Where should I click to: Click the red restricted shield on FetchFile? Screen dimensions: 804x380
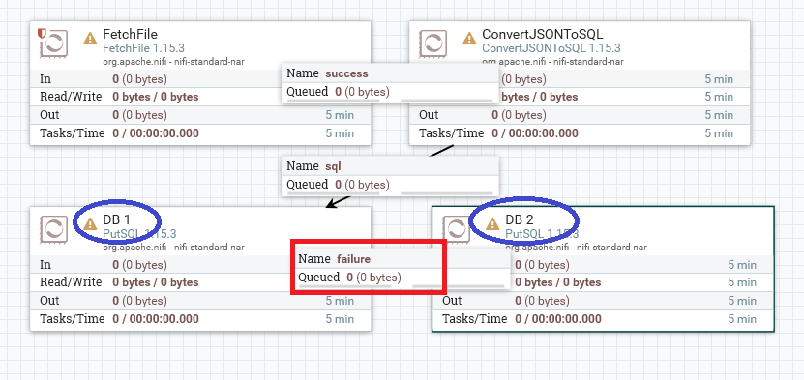[x=42, y=34]
